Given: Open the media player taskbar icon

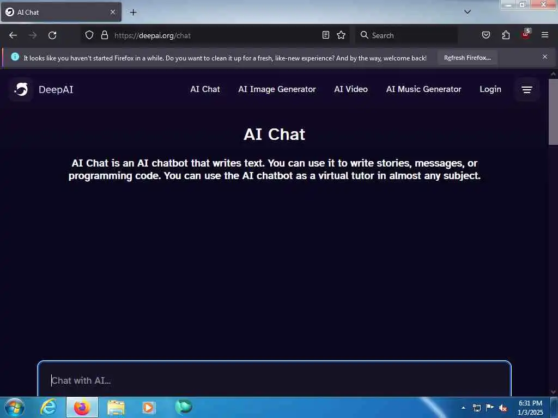Looking at the screenshot, I should [x=149, y=407].
